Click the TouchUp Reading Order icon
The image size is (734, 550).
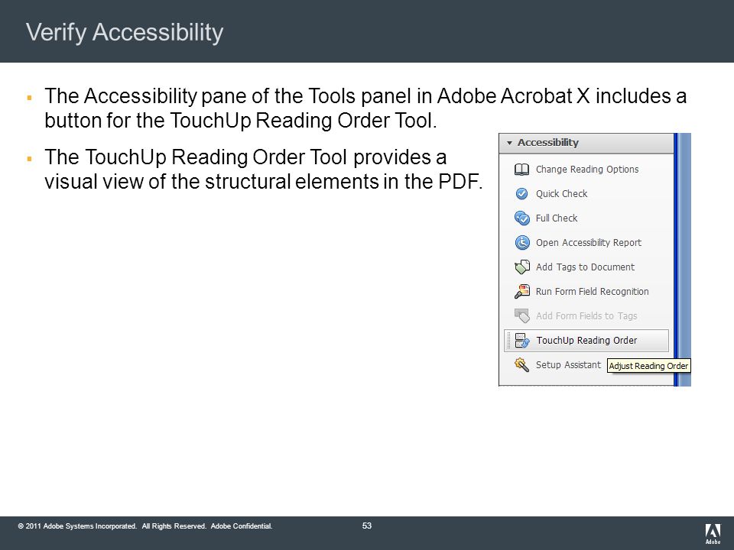click(x=522, y=341)
